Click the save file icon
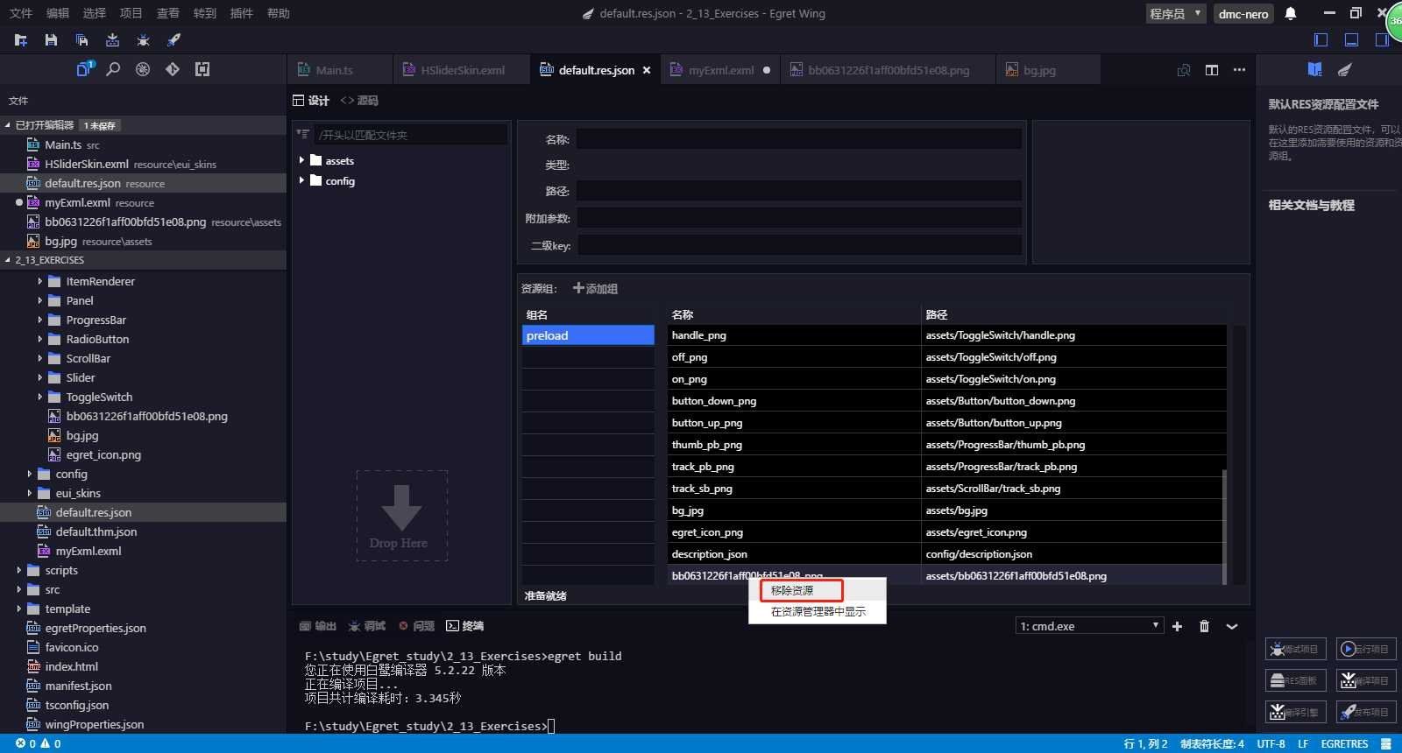 click(51, 40)
